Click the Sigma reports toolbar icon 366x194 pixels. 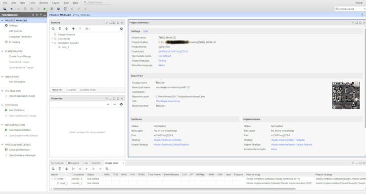point(65,9)
